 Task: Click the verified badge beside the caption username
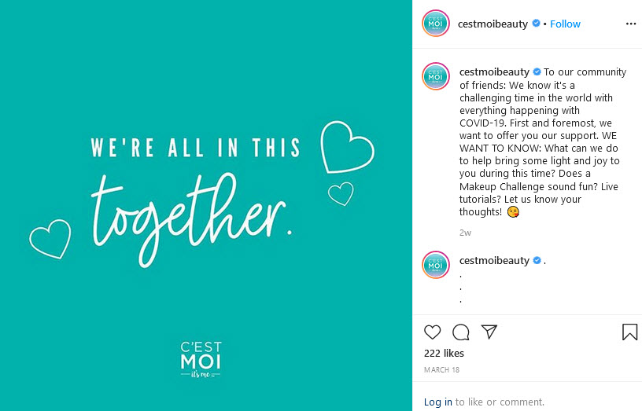click(x=537, y=72)
